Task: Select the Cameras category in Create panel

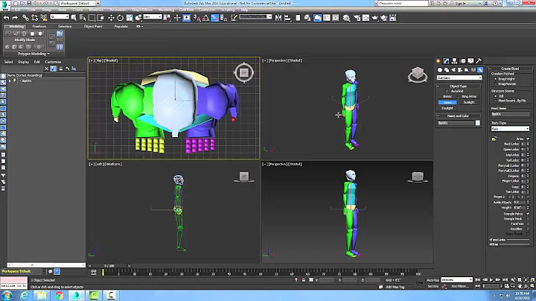Action: tap(460, 70)
